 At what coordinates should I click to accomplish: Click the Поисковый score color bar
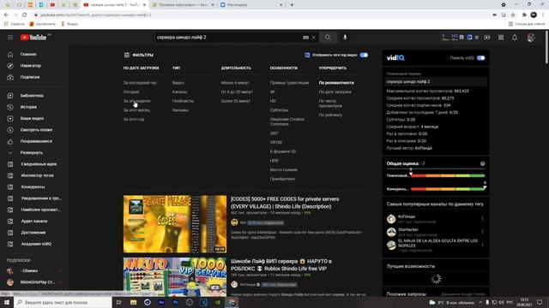(448, 175)
